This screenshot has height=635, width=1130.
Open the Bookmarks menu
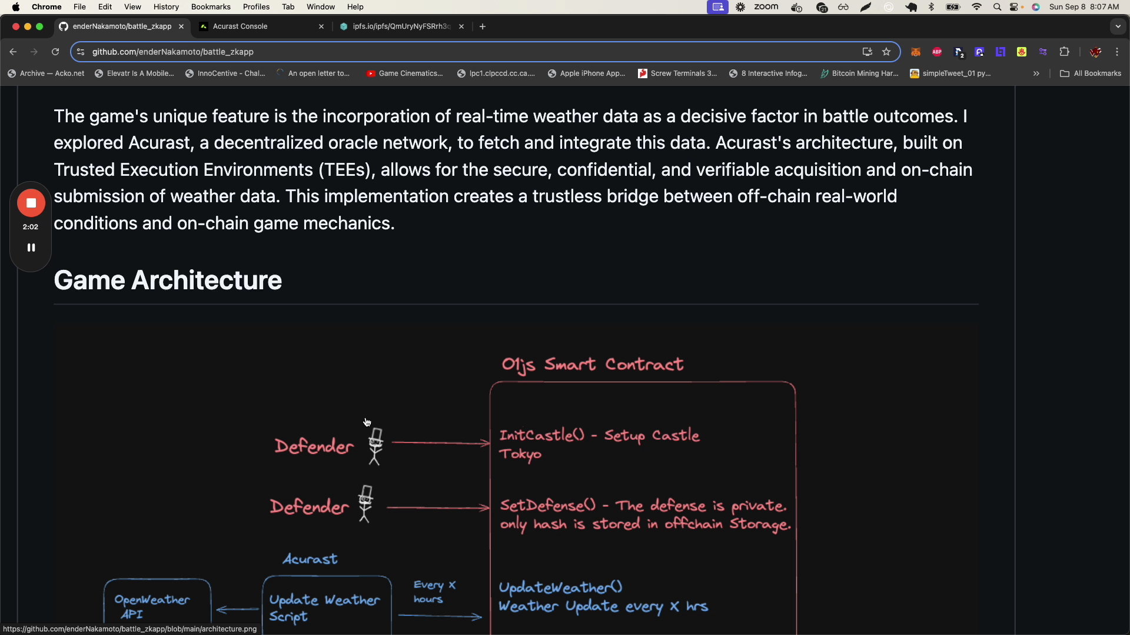point(211,6)
